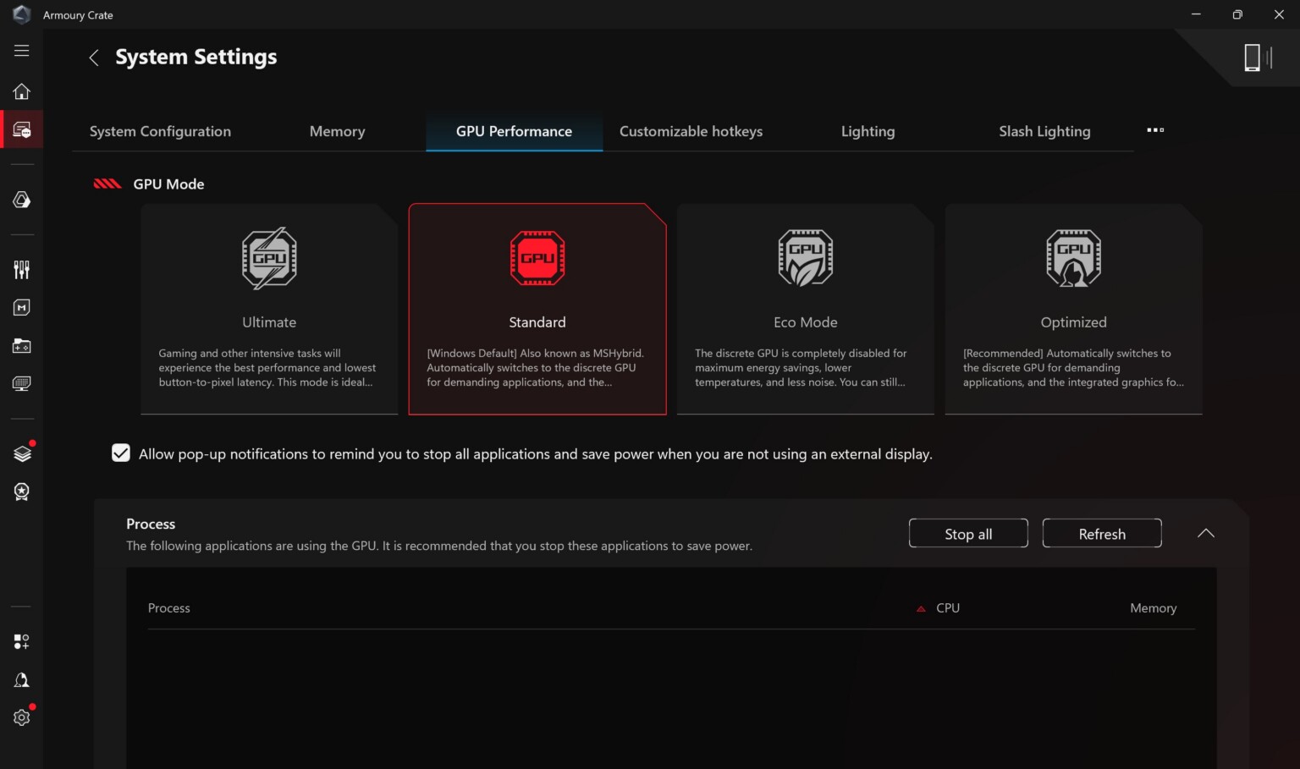Show more tabs with the ellipsis
The image size is (1300, 769).
pyautogui.click(x=1155, y=130)
